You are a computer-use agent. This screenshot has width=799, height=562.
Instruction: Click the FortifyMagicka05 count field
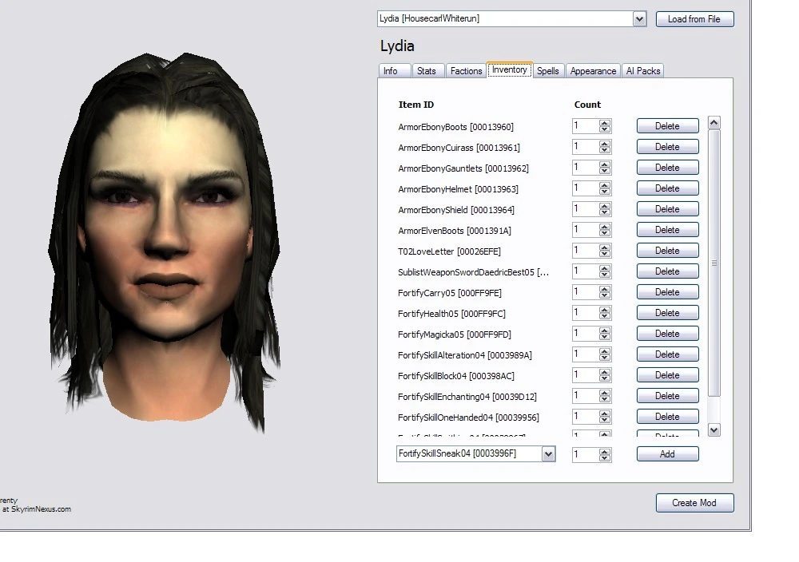pos(586,334)
